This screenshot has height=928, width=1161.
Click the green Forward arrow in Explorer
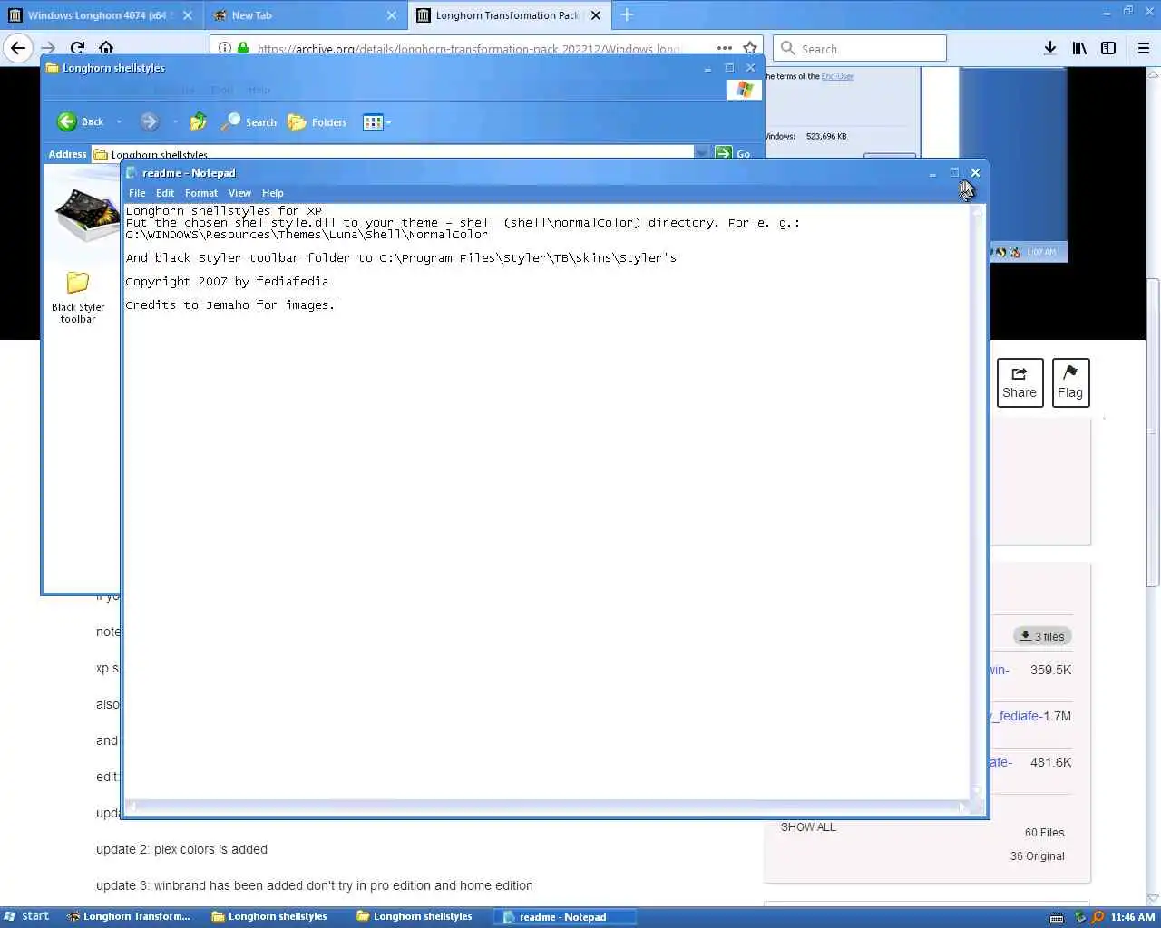pos(150,121)
